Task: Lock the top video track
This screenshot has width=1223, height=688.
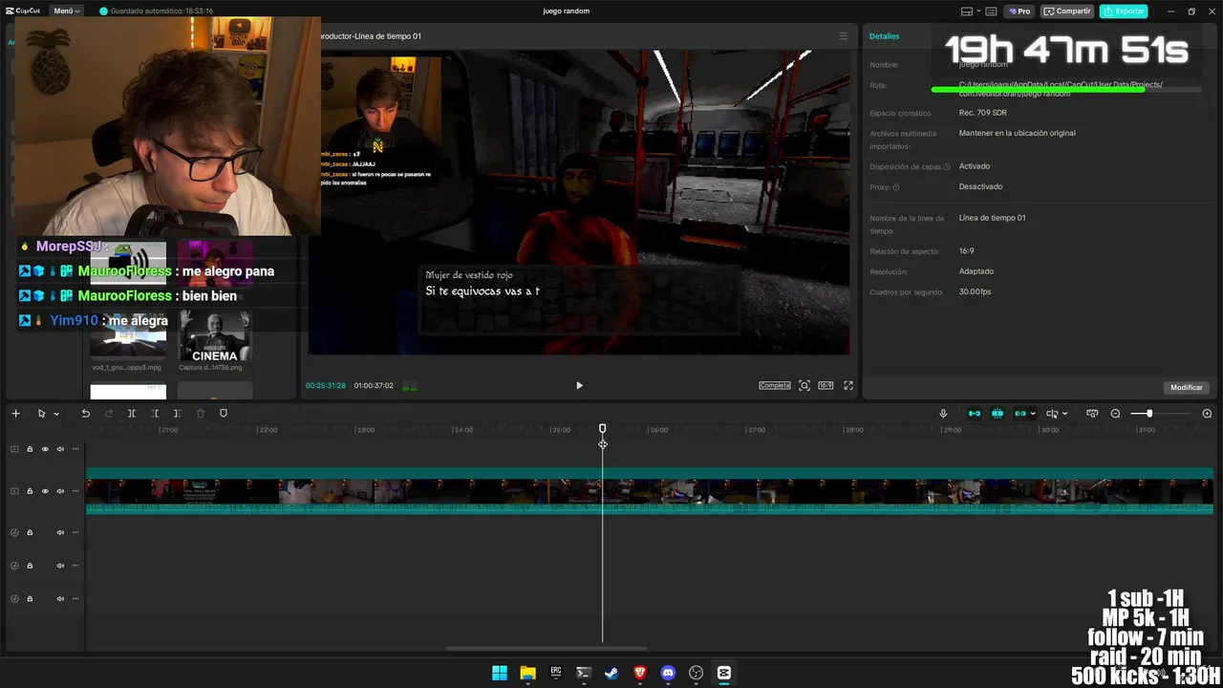Action: point(30,449)
